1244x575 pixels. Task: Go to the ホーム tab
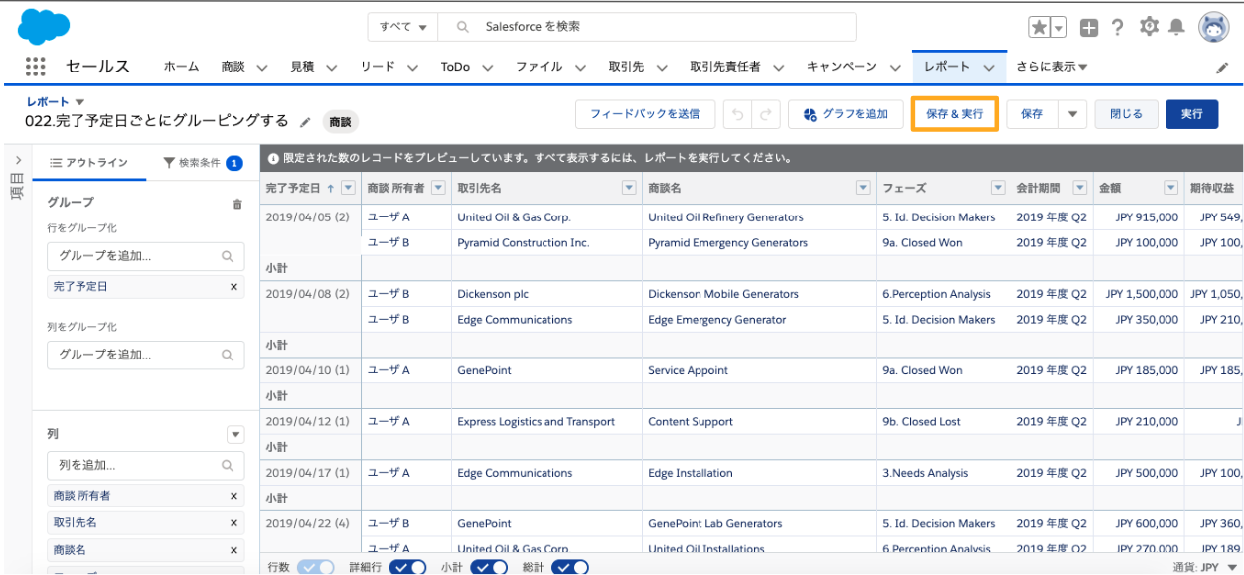[181, 67]
